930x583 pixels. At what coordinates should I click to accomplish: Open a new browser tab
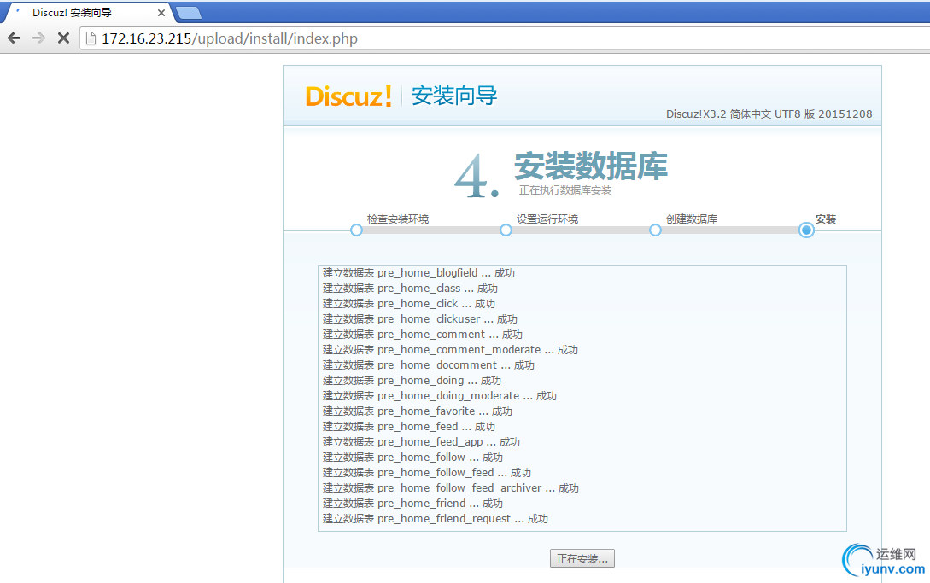coord(189,13)
